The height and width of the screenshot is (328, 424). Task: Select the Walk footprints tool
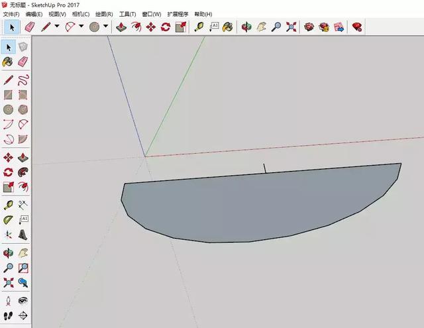pos(8,315)
